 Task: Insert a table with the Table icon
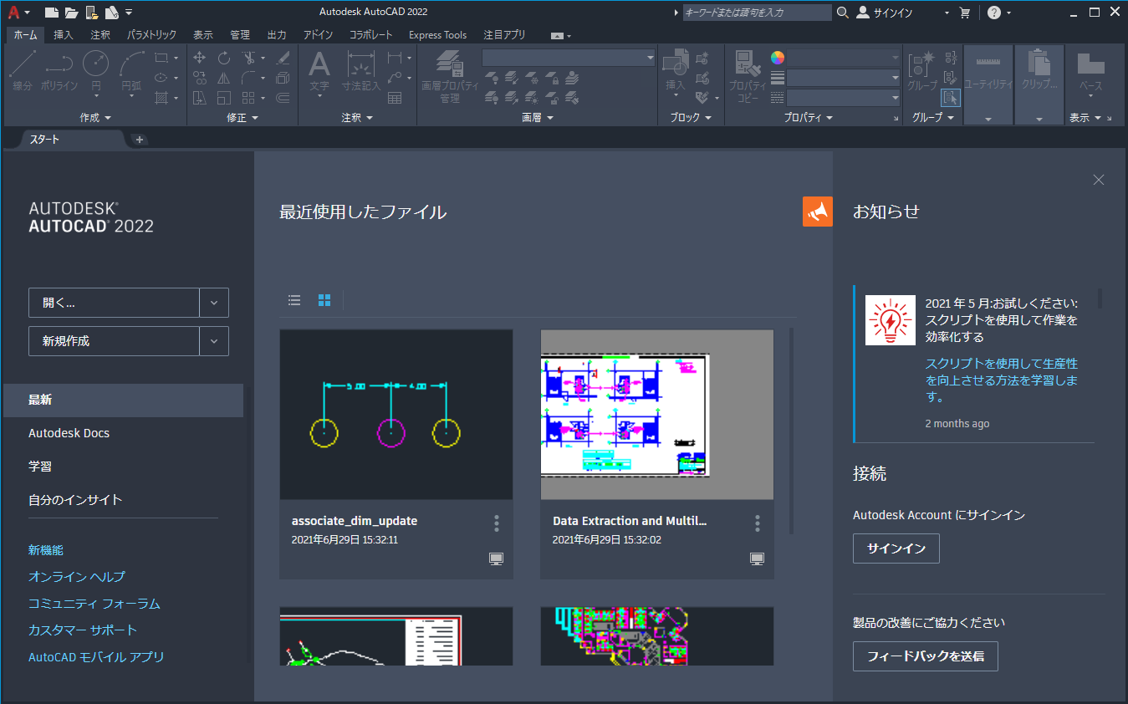(x=395, y=98)
